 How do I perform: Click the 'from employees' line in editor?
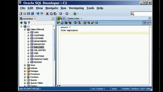point(69,30)
